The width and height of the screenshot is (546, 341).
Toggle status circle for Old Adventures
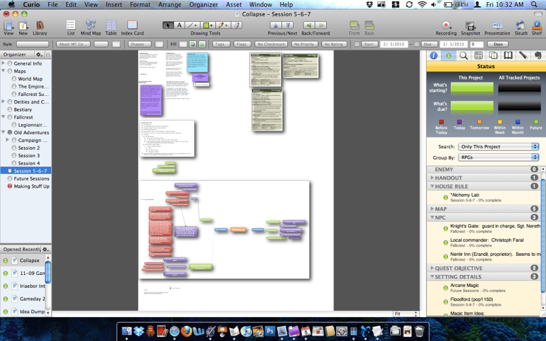pyautogui.click(x=10, y=133)
